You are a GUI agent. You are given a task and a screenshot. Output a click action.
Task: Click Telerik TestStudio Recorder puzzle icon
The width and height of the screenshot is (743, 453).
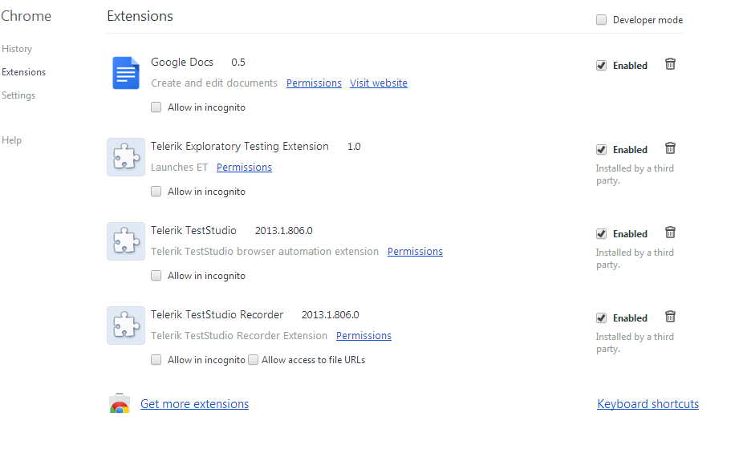(x=125, y=326)
